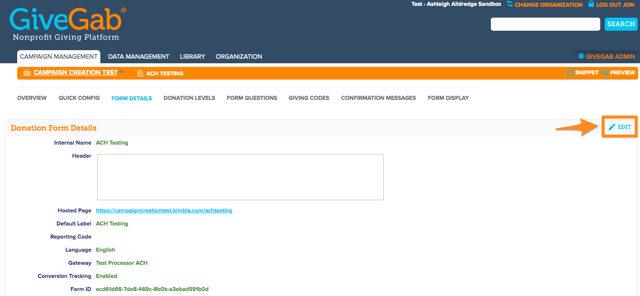Click the change organization arrows icon
640x296 pixels.
[x=510, y=4]
